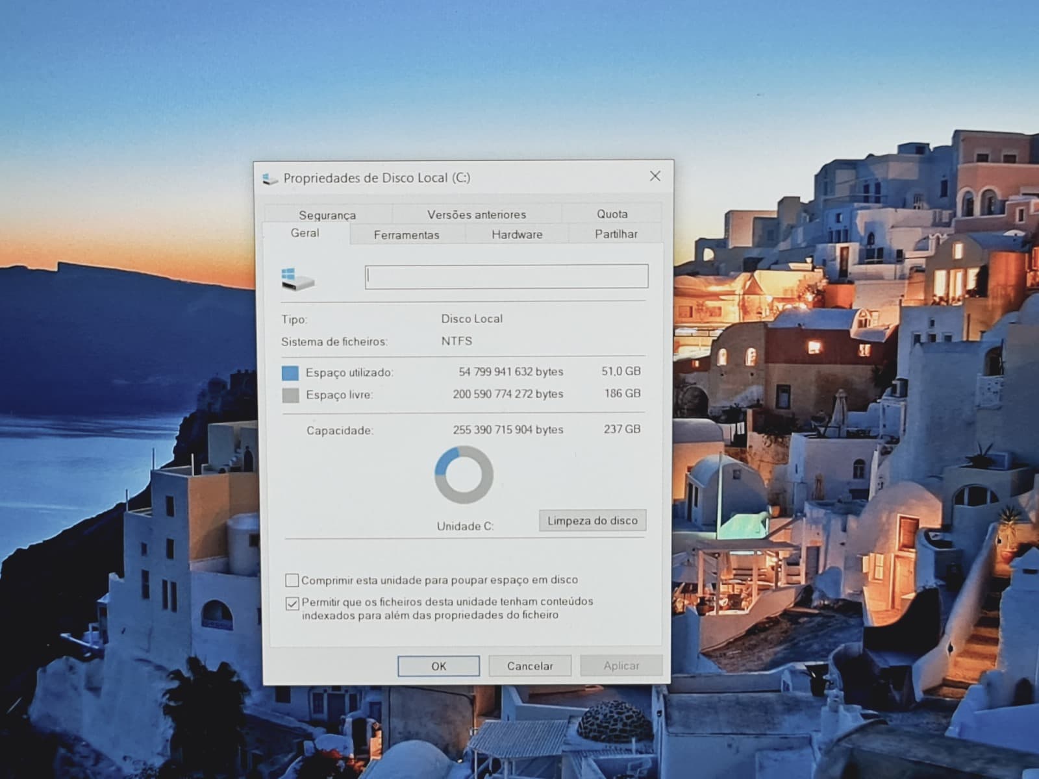Switch to the Partilhar tab
1039x779 pixels.
click(616, 234)
